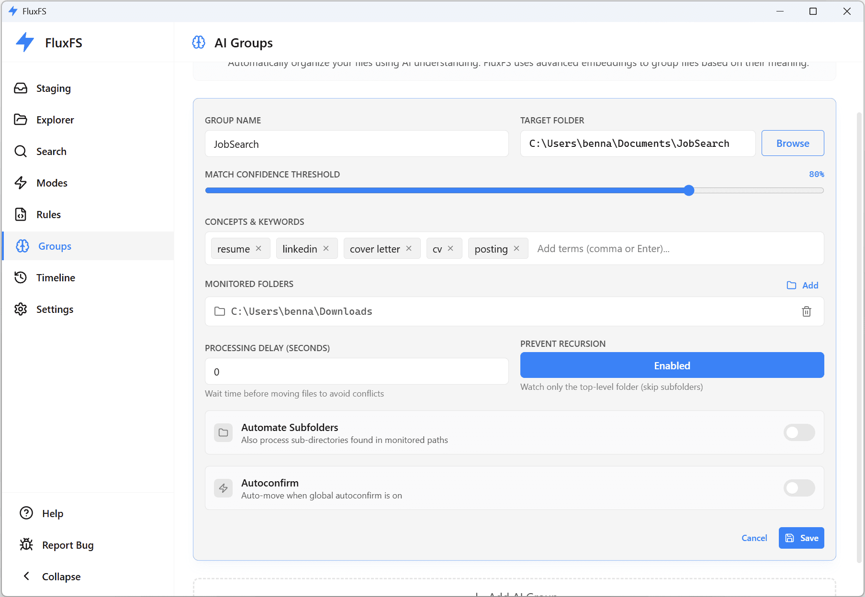Save the JobSearch group
This screenshot has width=865, height=597.
pos(801,538)
